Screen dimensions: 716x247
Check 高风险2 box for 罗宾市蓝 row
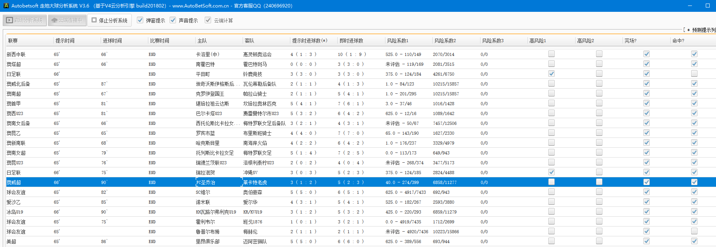(x=599, y=133)
